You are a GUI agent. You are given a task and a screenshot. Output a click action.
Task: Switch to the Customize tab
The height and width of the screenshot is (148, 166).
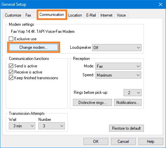(x=13, y=15)
